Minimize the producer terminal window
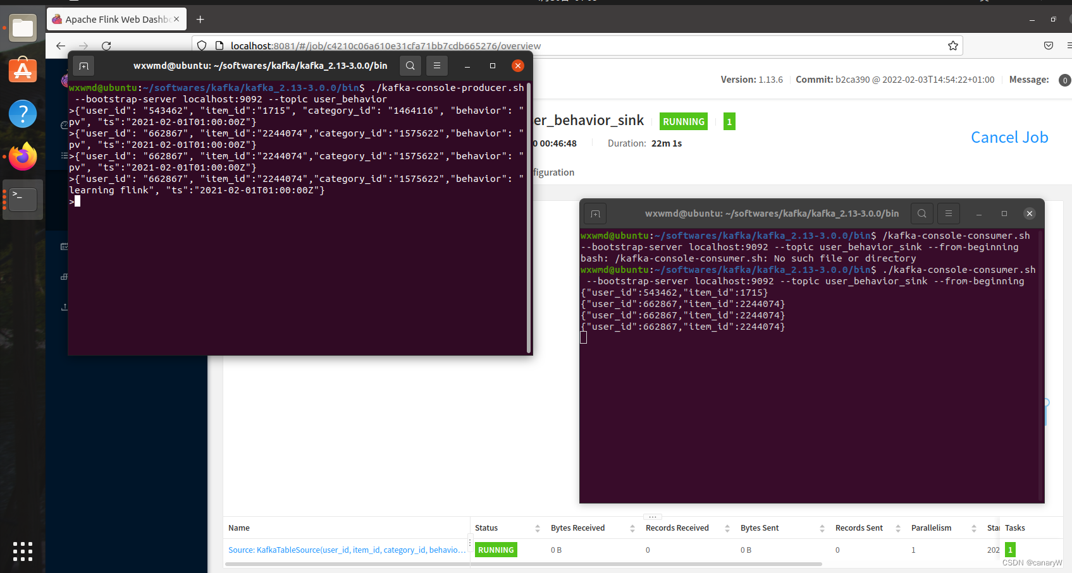 pos(467,66)
